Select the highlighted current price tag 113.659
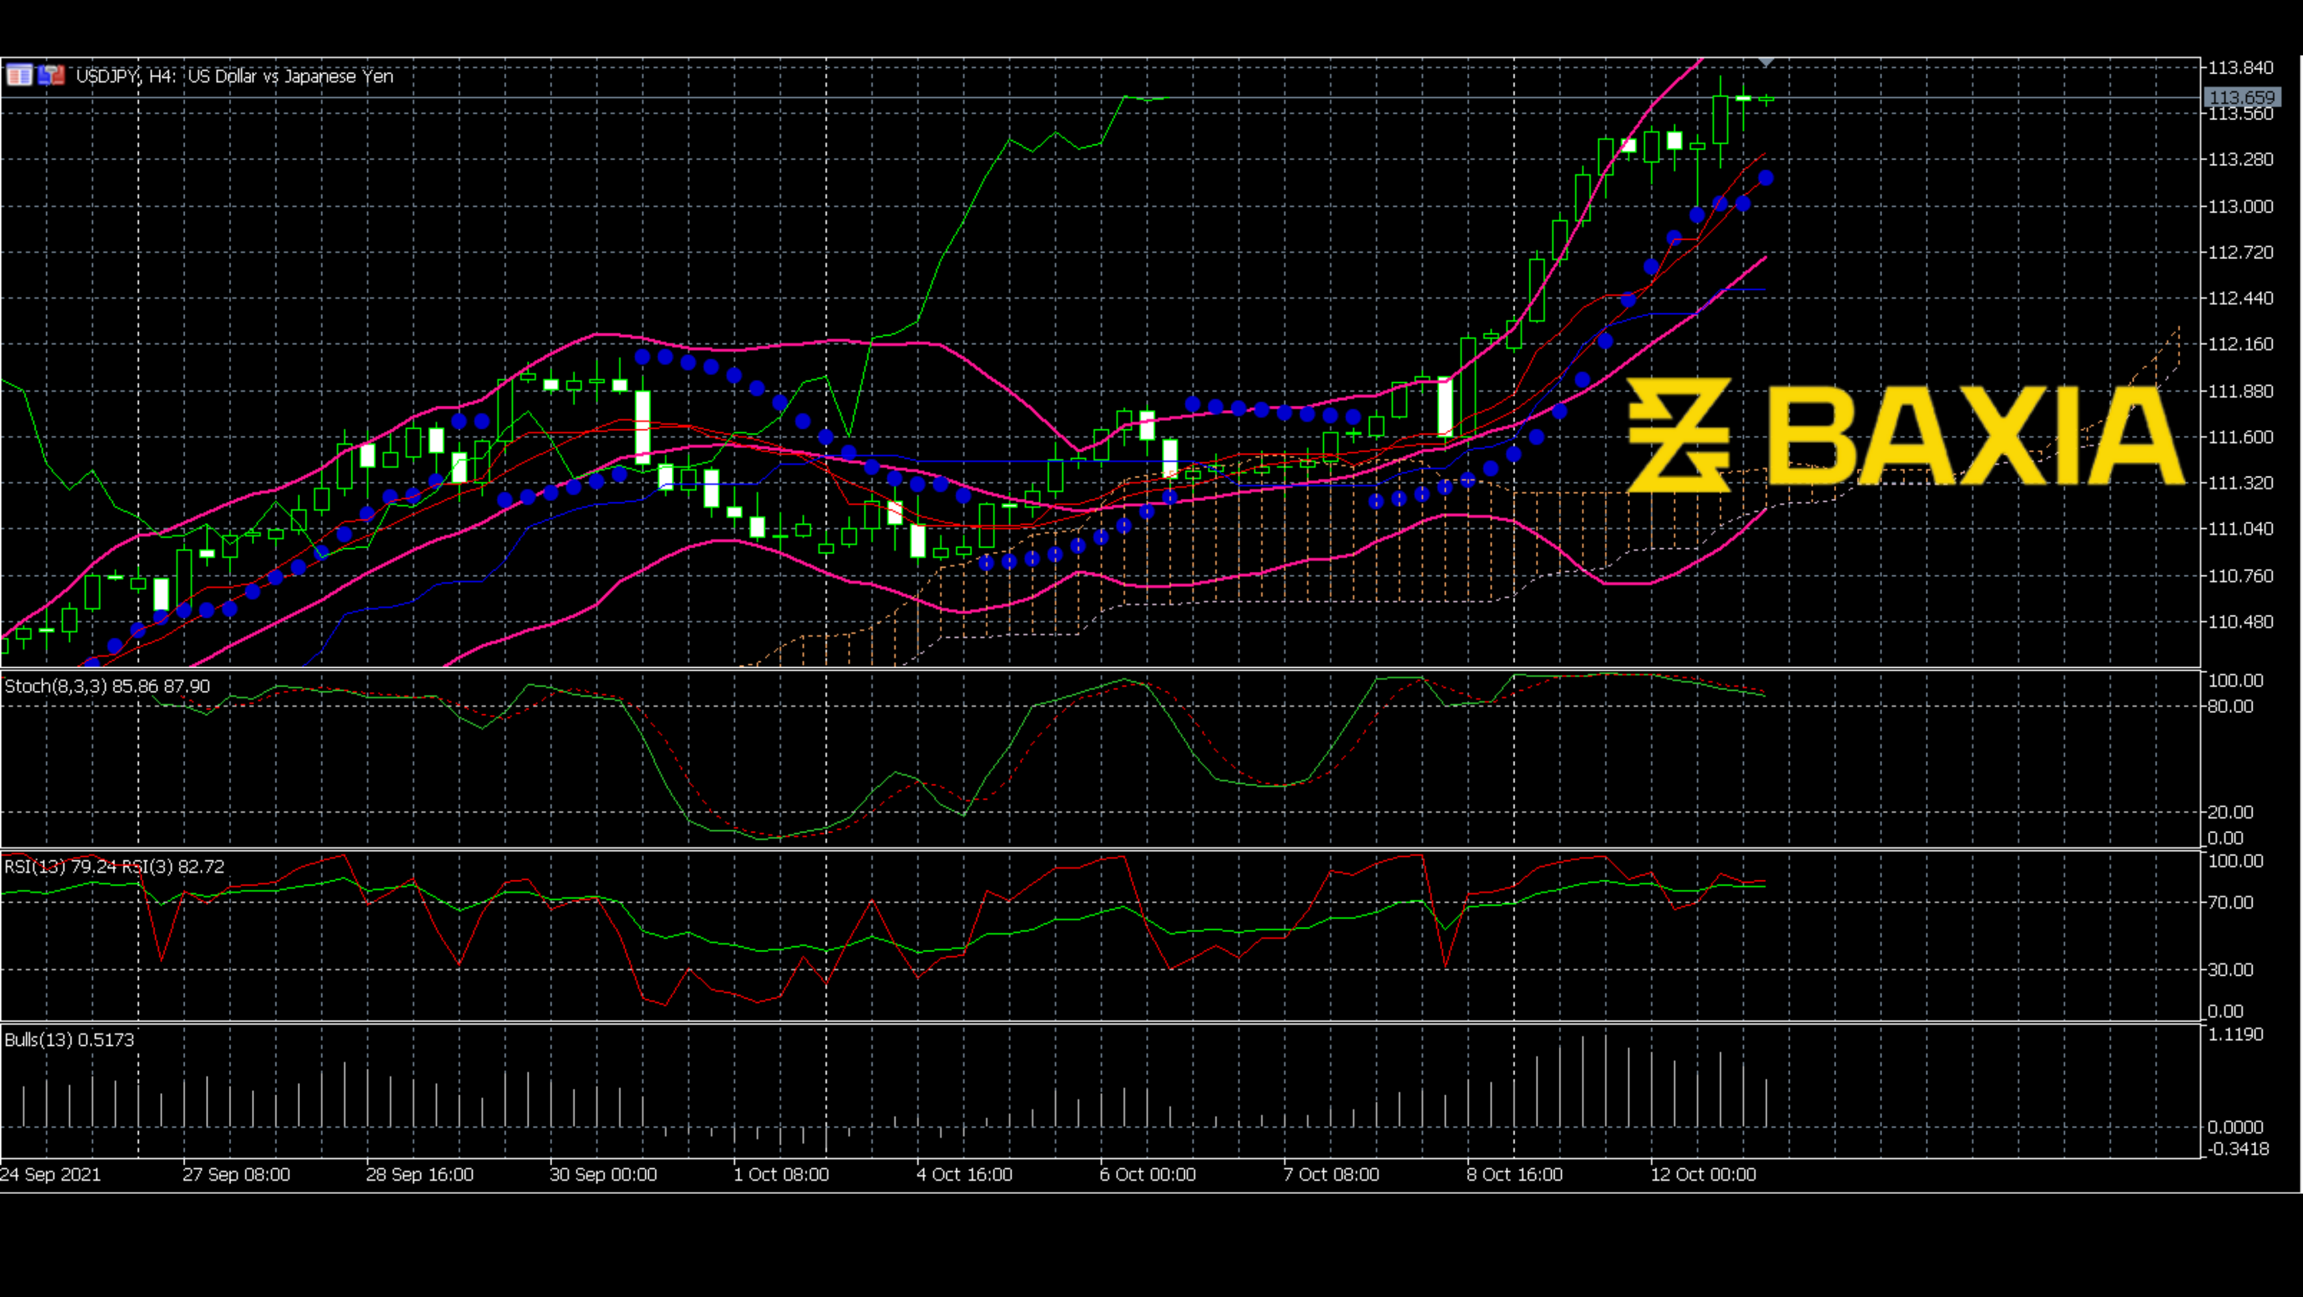Image resolution: width=2303 pixels, height=1297 pixels. pos(2242,95)
